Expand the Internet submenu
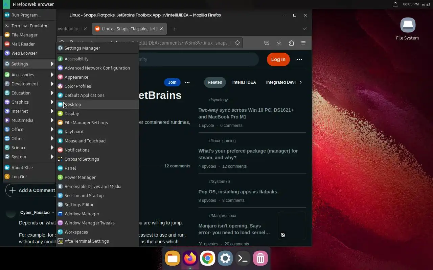Screen dimensions: 433x270 pyautogui.click(x=29, y=111)
